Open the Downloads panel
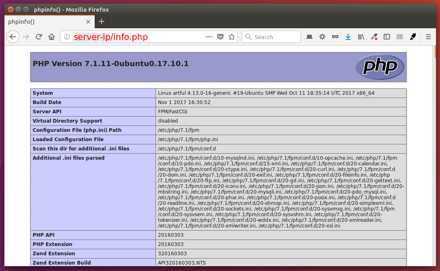This screenshot has height=271, width=440. click(x=348, y=37)
